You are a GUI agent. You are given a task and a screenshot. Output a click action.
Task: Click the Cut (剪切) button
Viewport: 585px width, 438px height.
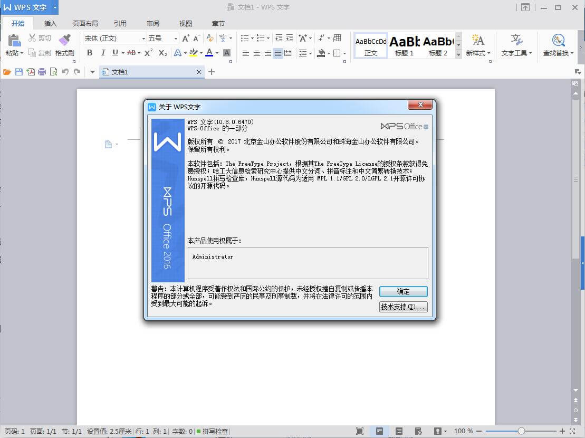click(x=40, y=38)
